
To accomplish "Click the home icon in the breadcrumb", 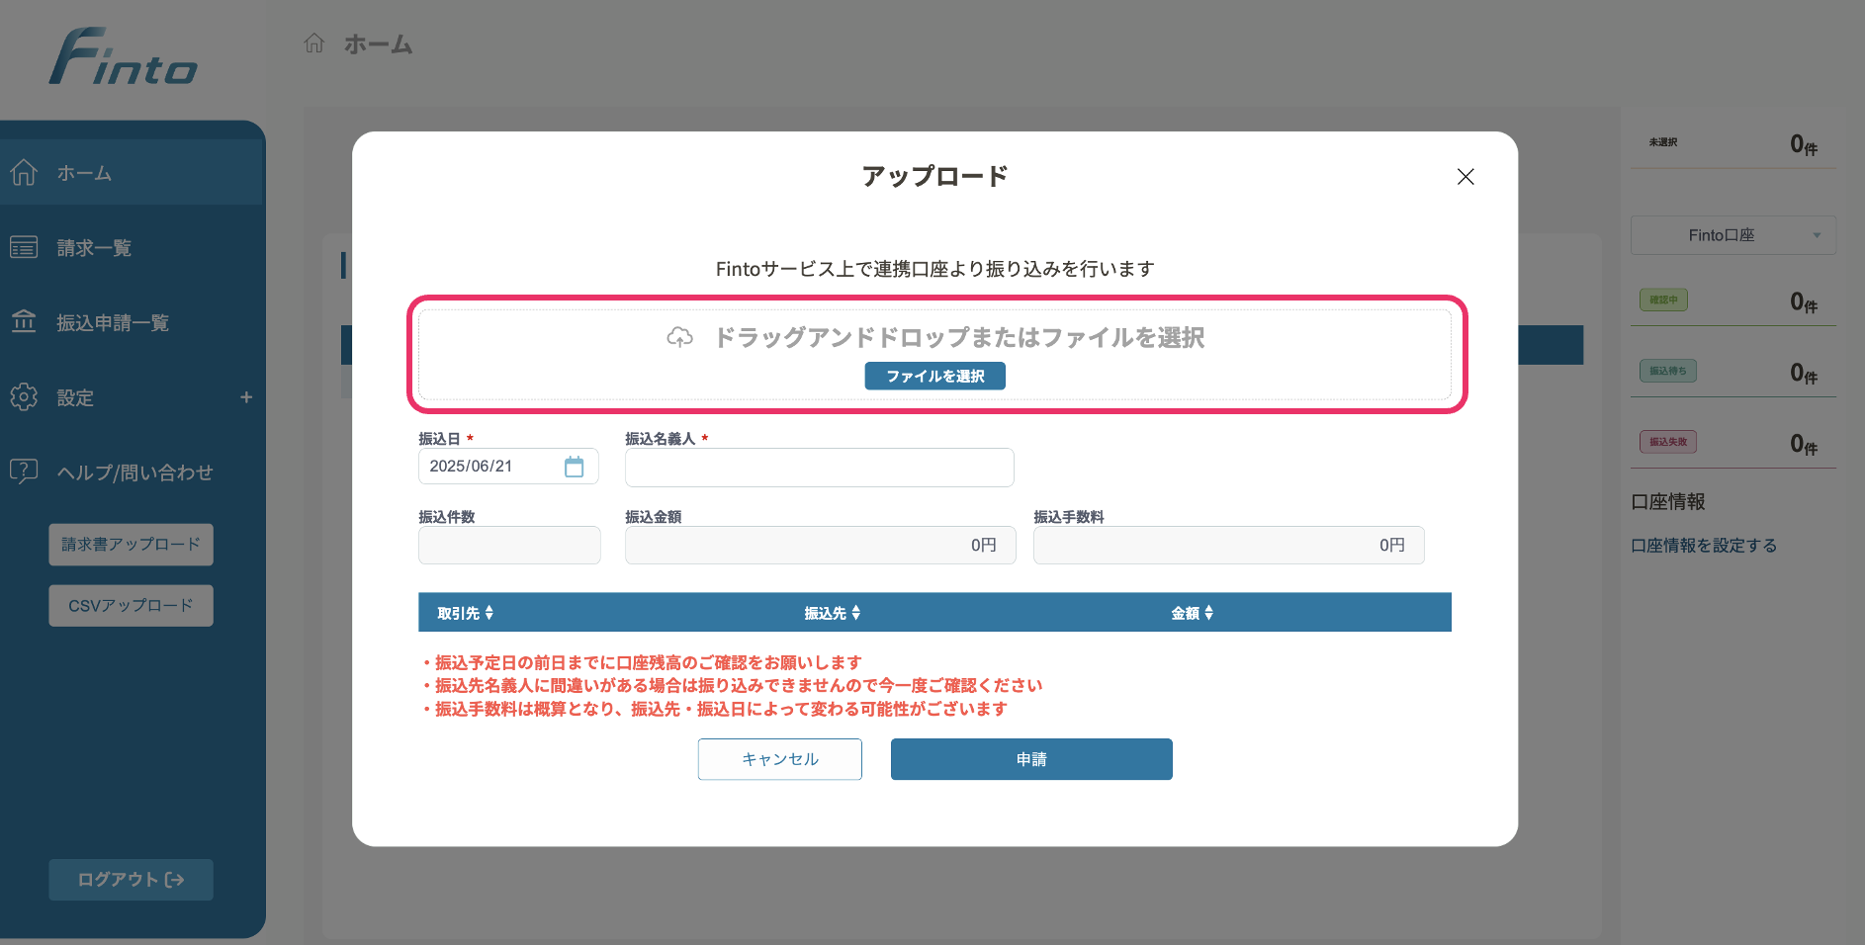I will pyautogui.click(x=314, y=43).
